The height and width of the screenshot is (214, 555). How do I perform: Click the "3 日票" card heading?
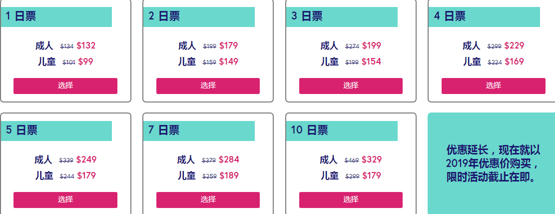[342, 16]
